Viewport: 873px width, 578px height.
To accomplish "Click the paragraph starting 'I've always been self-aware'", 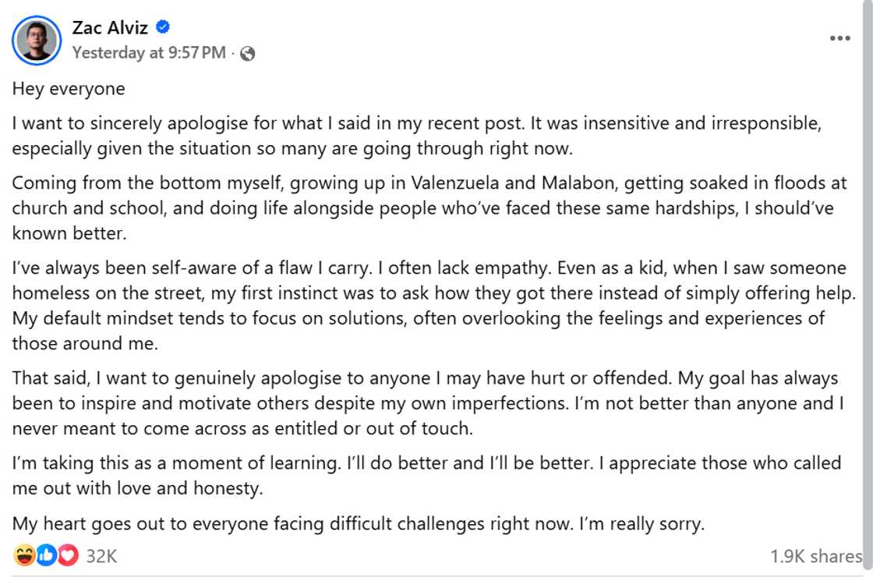I will point(433,306).
